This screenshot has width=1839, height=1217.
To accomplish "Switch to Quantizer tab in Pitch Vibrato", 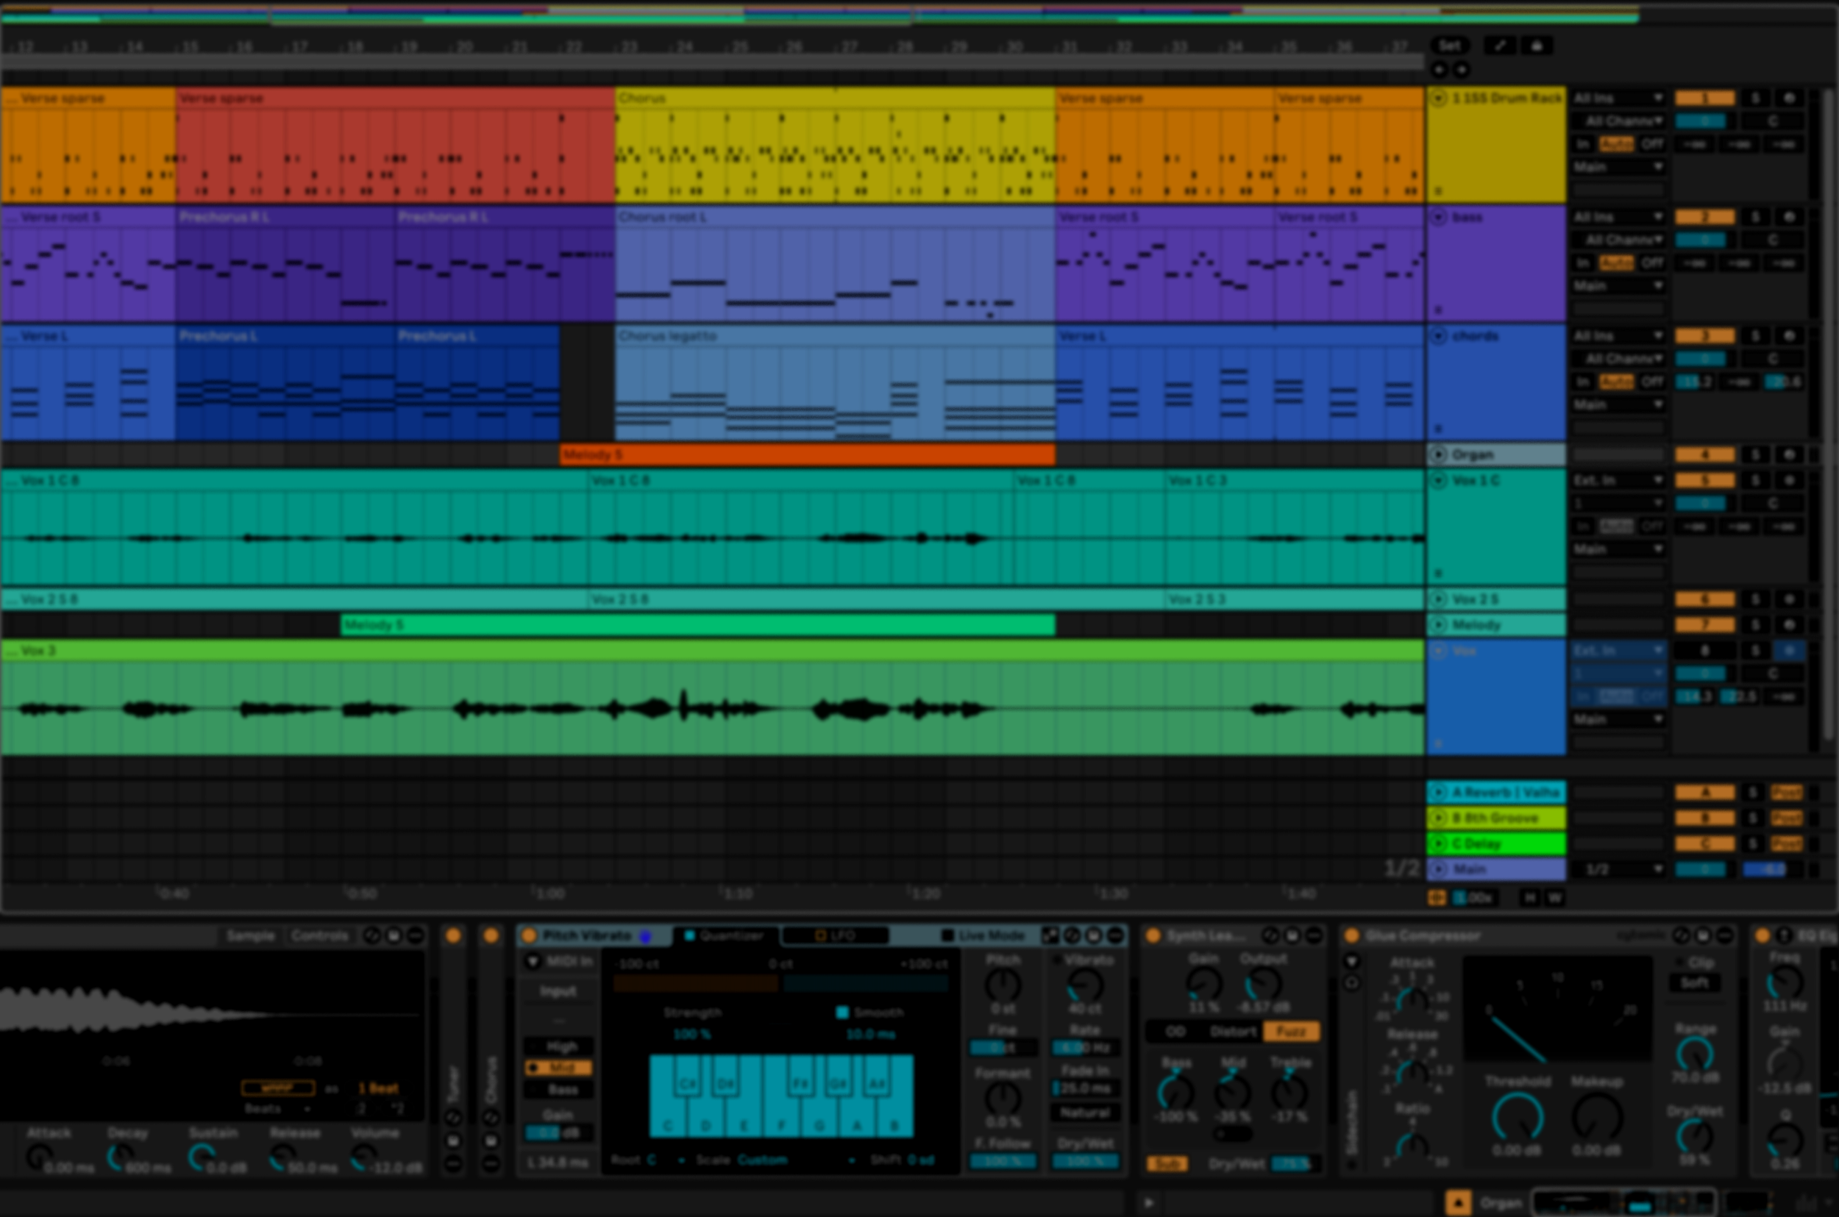I will point(725,935).
